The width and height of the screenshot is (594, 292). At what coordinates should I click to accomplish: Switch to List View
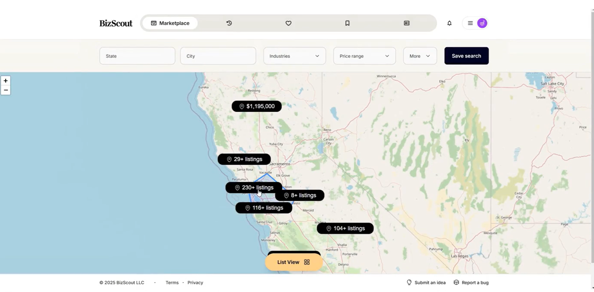(293, 262)
